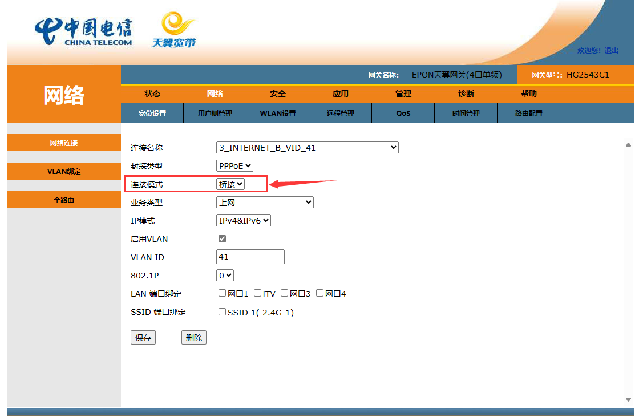Click the 网关型号 HG2543C1 text

click(570, 75)
